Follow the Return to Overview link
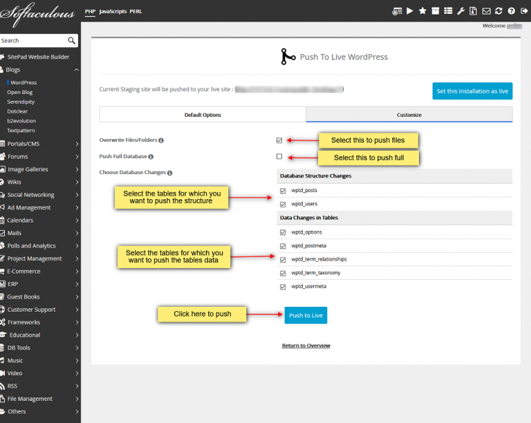The width and height of the screenshot is (531, 423). (306, 346)
